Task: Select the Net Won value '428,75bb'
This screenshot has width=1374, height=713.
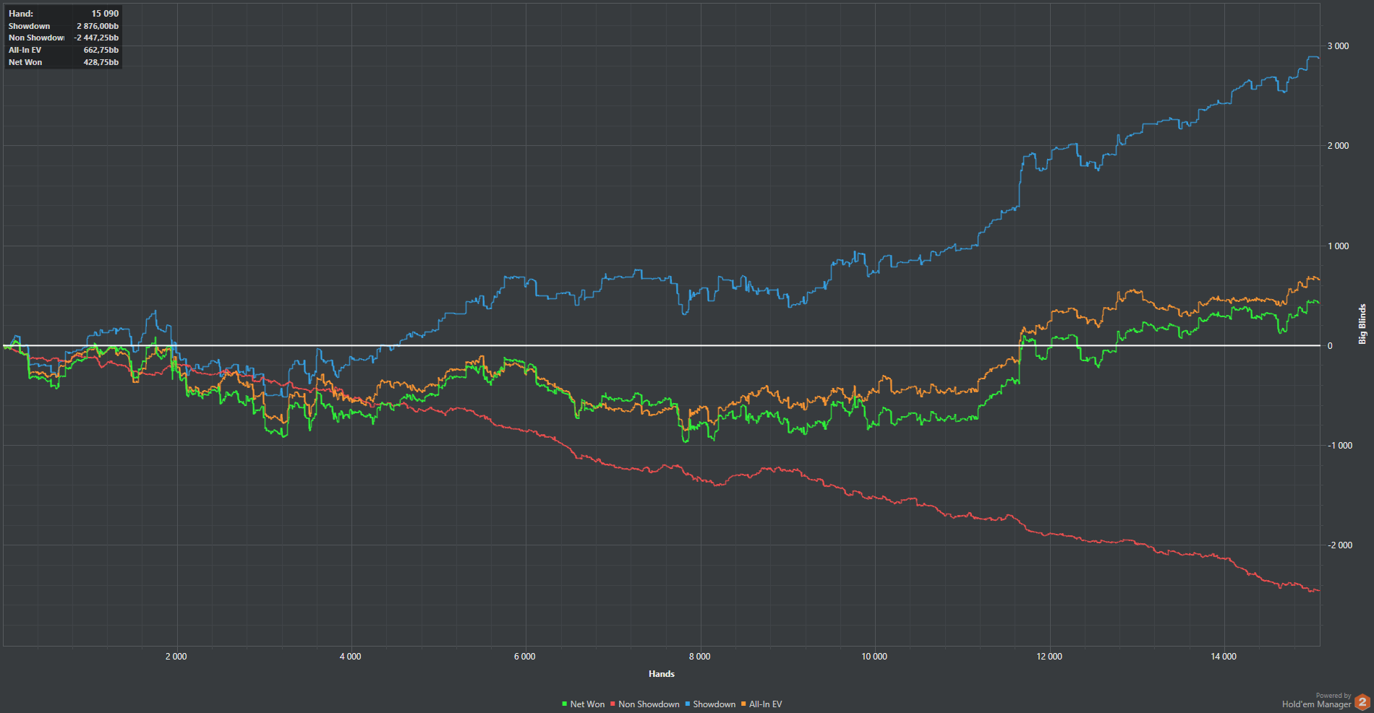Action: 101,62
